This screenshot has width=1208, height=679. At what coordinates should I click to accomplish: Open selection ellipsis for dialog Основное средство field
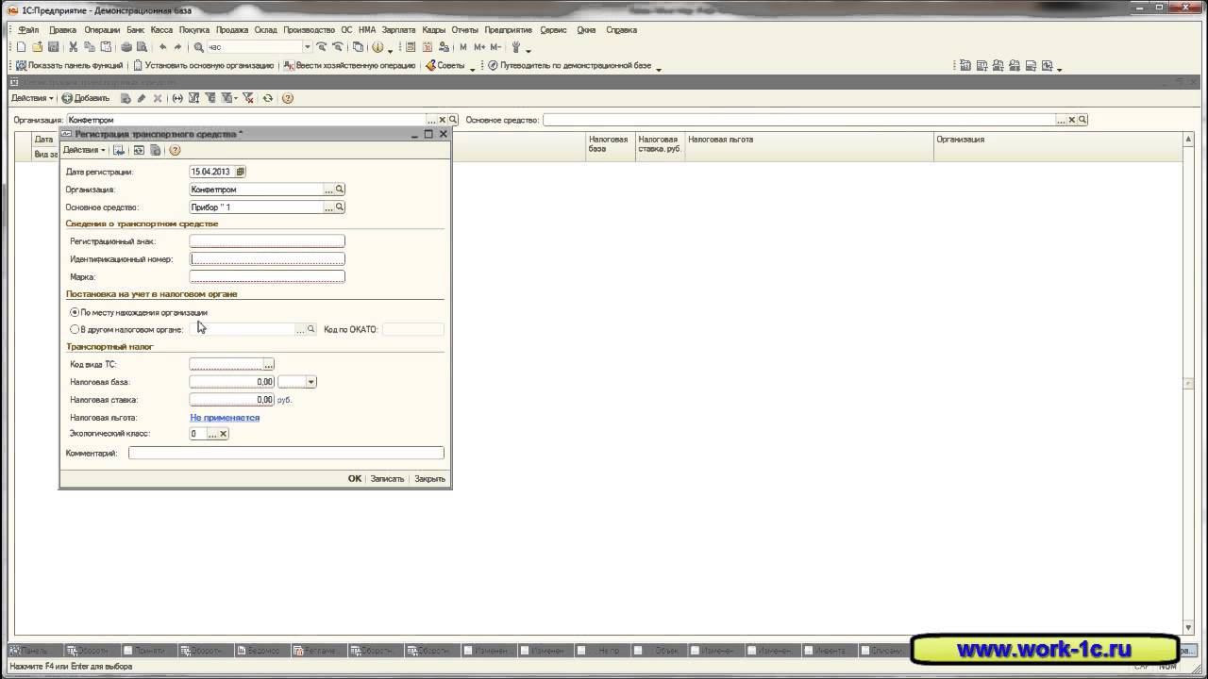(328, 207)
